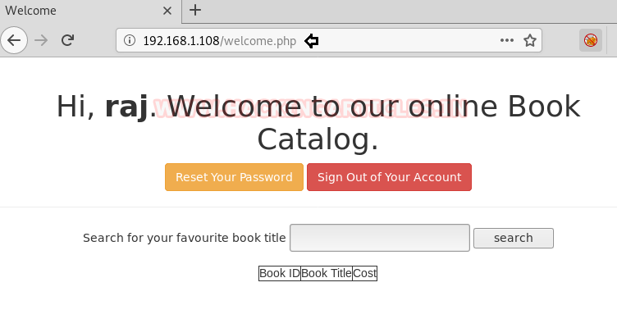Screen dimensions: 617x328
Task: Click the forward navigation arrow
Action: coord(41,40)
